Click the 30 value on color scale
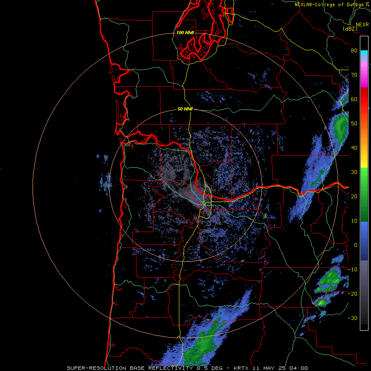Screen dimensions: 371x371 pos(354,172)
